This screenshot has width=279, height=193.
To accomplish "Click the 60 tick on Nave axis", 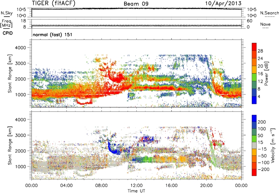I will (249, 21).
